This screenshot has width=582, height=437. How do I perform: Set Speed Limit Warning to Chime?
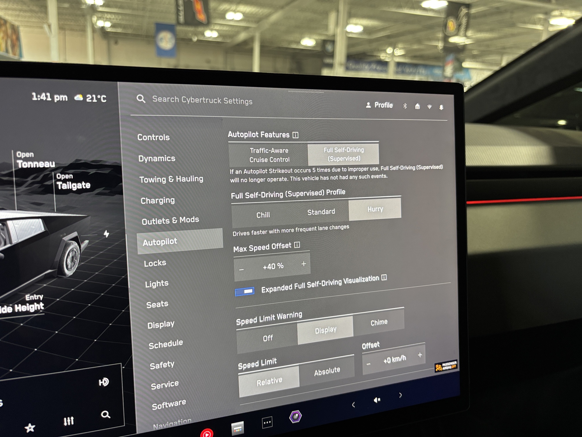point(379,322)
